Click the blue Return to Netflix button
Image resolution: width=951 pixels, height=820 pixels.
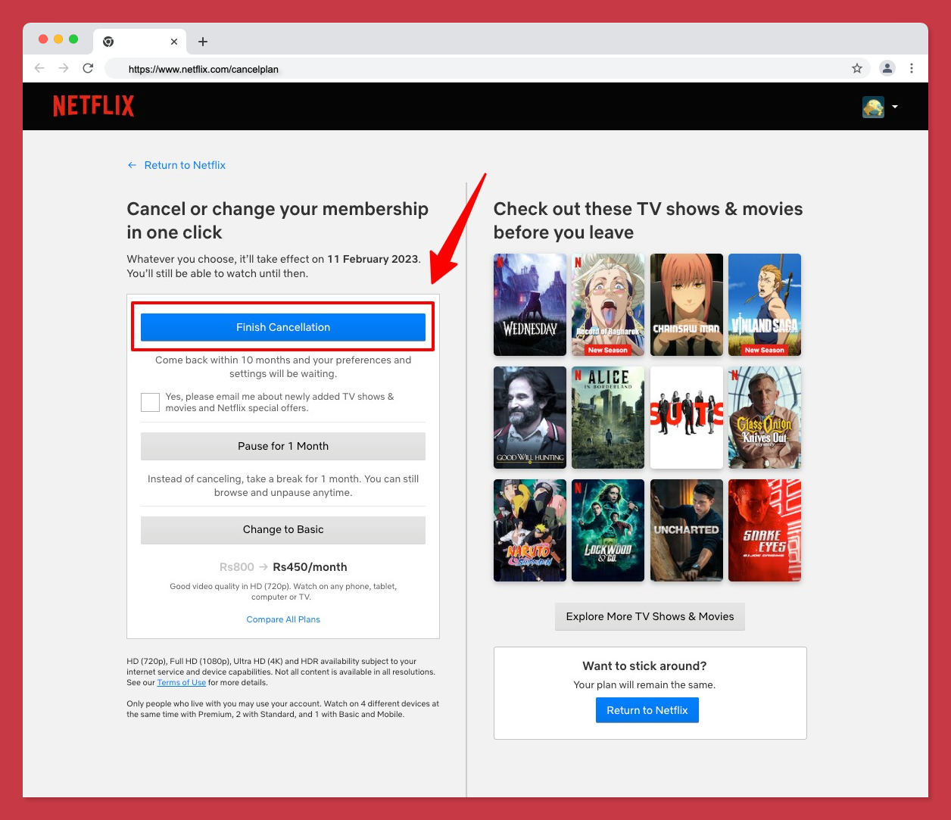647,710
